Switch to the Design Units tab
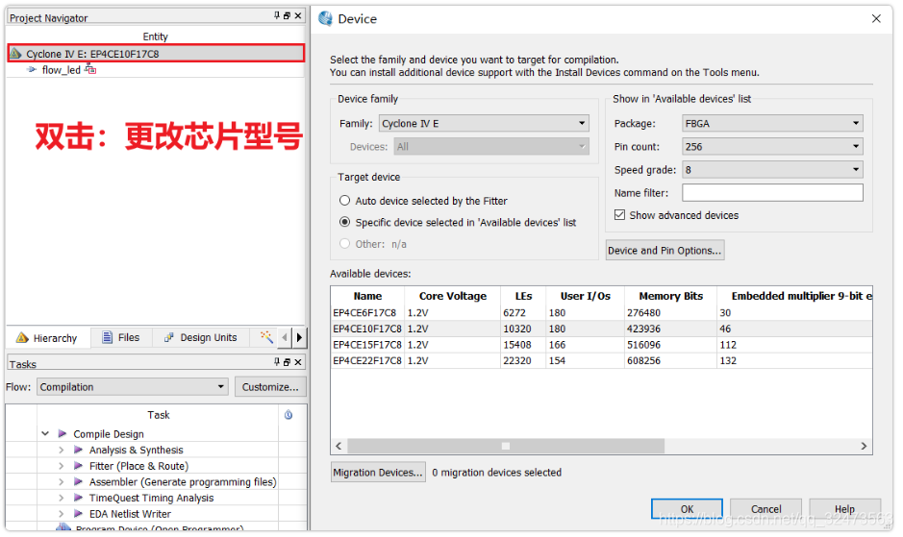Viewport: 903px width, 537px height. 201,337
